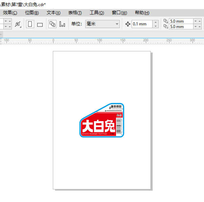This screenshot has height=202, width=204.
Task: Decrease page height with down arrow
Action: pyautogui.click(x=6, y=26)
